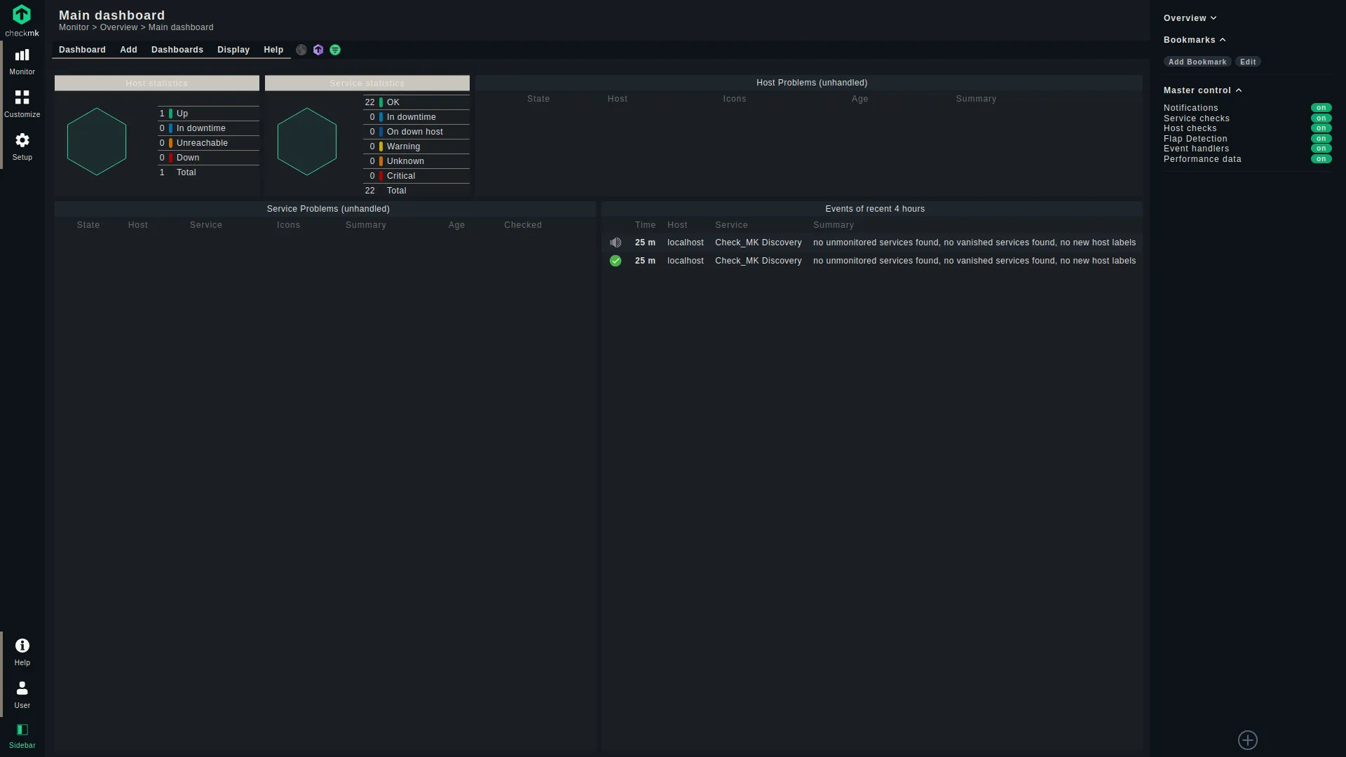Click the host statistics hexagon icon
The width and height of the screenshot is (1346, 757).
97,142
